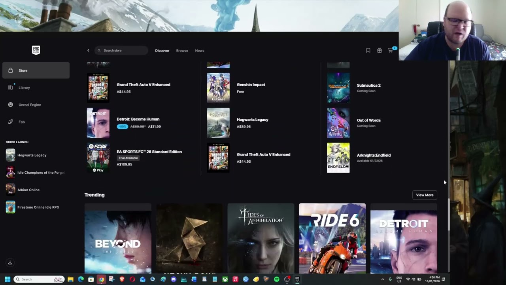The image size is (506, 285).
Task: Launch Hogwarts Legacy from Quick Launch
Action: 36,155
